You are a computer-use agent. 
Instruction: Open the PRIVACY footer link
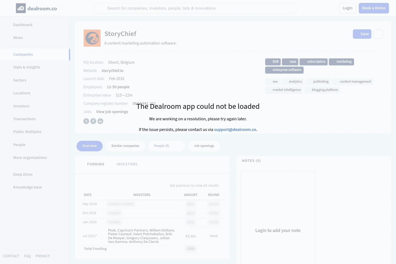(x=43, y=256)
